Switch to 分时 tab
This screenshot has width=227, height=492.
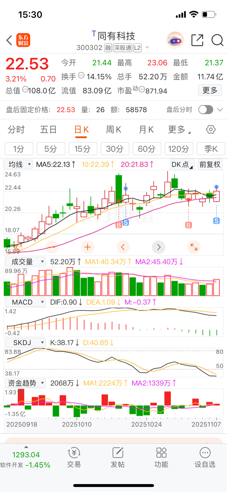pyautogui.click(x=16, y=130)
